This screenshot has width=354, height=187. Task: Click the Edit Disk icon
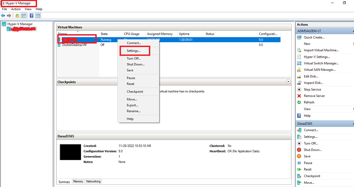[x=299, y=76]
